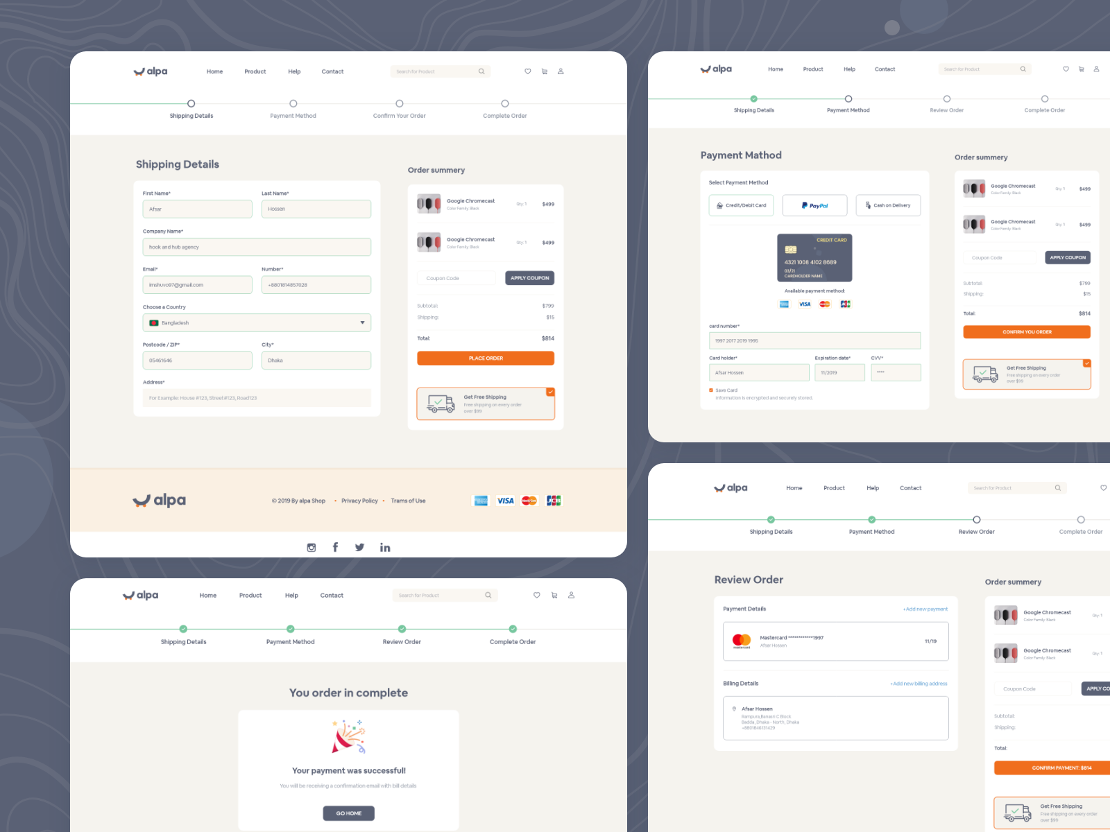Enable the Save Card checkbox
The height and width of the screenshot is (832, 1110).
coord(711,390)
